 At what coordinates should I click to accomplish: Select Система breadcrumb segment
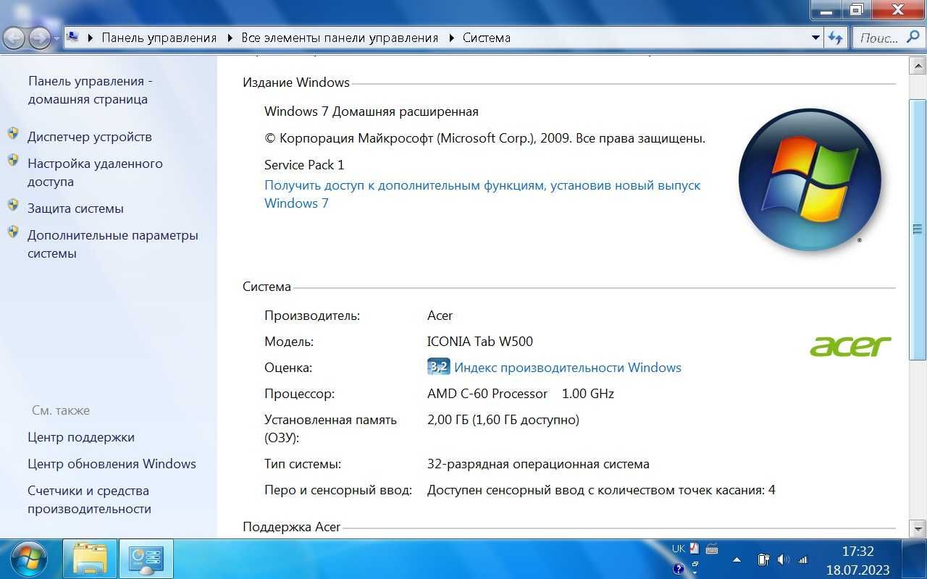pos(487,38)
